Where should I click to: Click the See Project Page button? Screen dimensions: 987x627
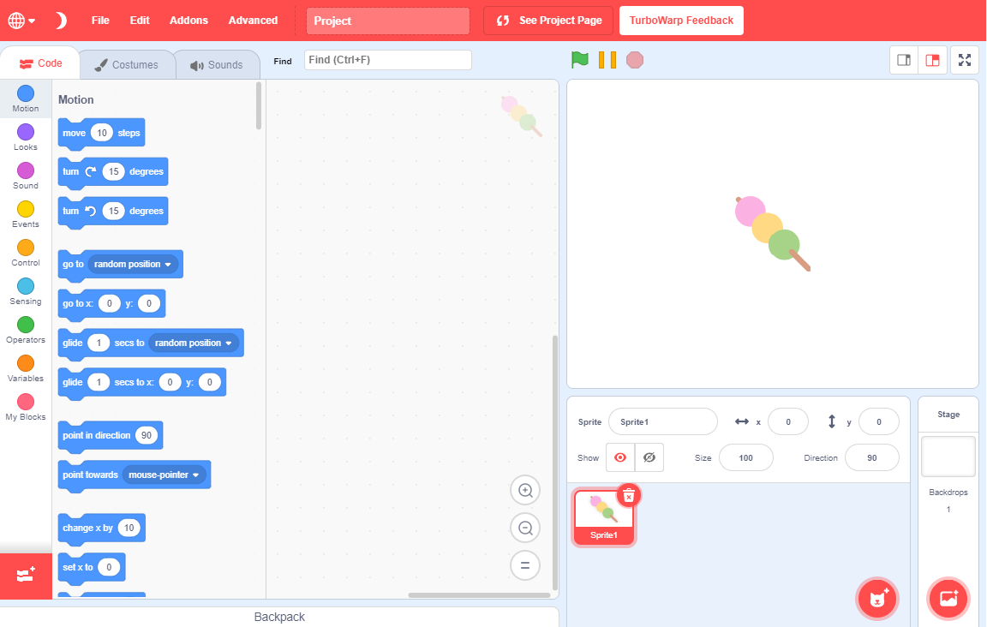tap(547, 20)
